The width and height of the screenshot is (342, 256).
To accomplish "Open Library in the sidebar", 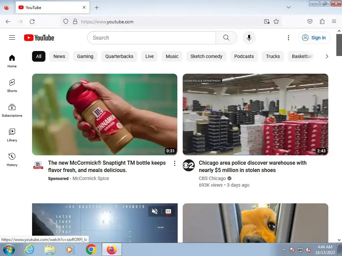I will tap(12, 135).
